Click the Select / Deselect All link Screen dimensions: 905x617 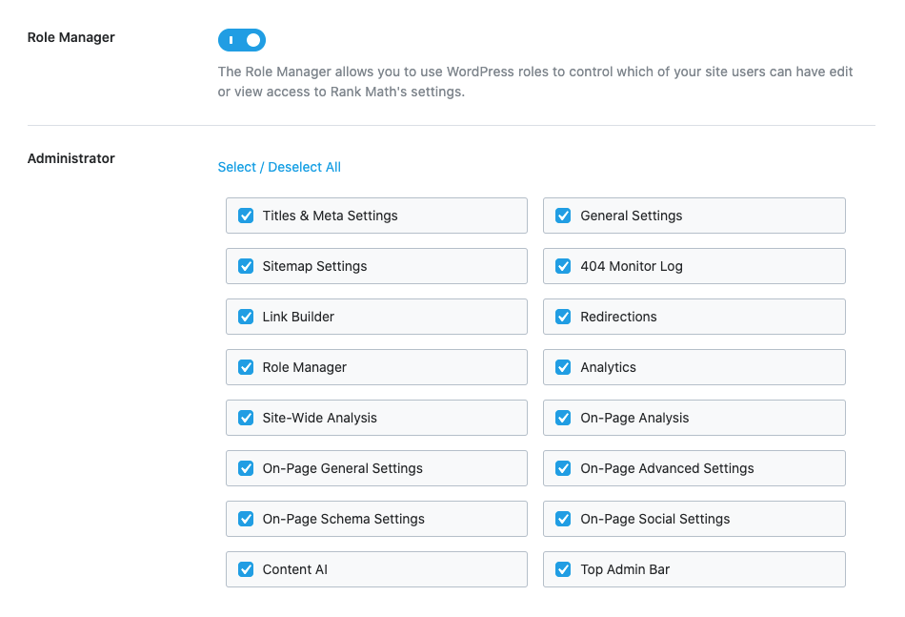tap(279, 167)
